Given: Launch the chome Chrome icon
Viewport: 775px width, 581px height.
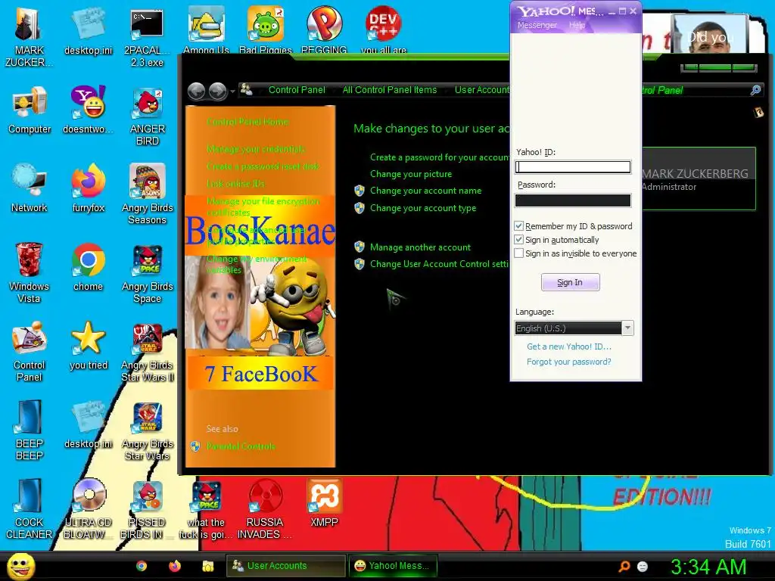Looking at the screenshot, I should (x=88, y=267).
